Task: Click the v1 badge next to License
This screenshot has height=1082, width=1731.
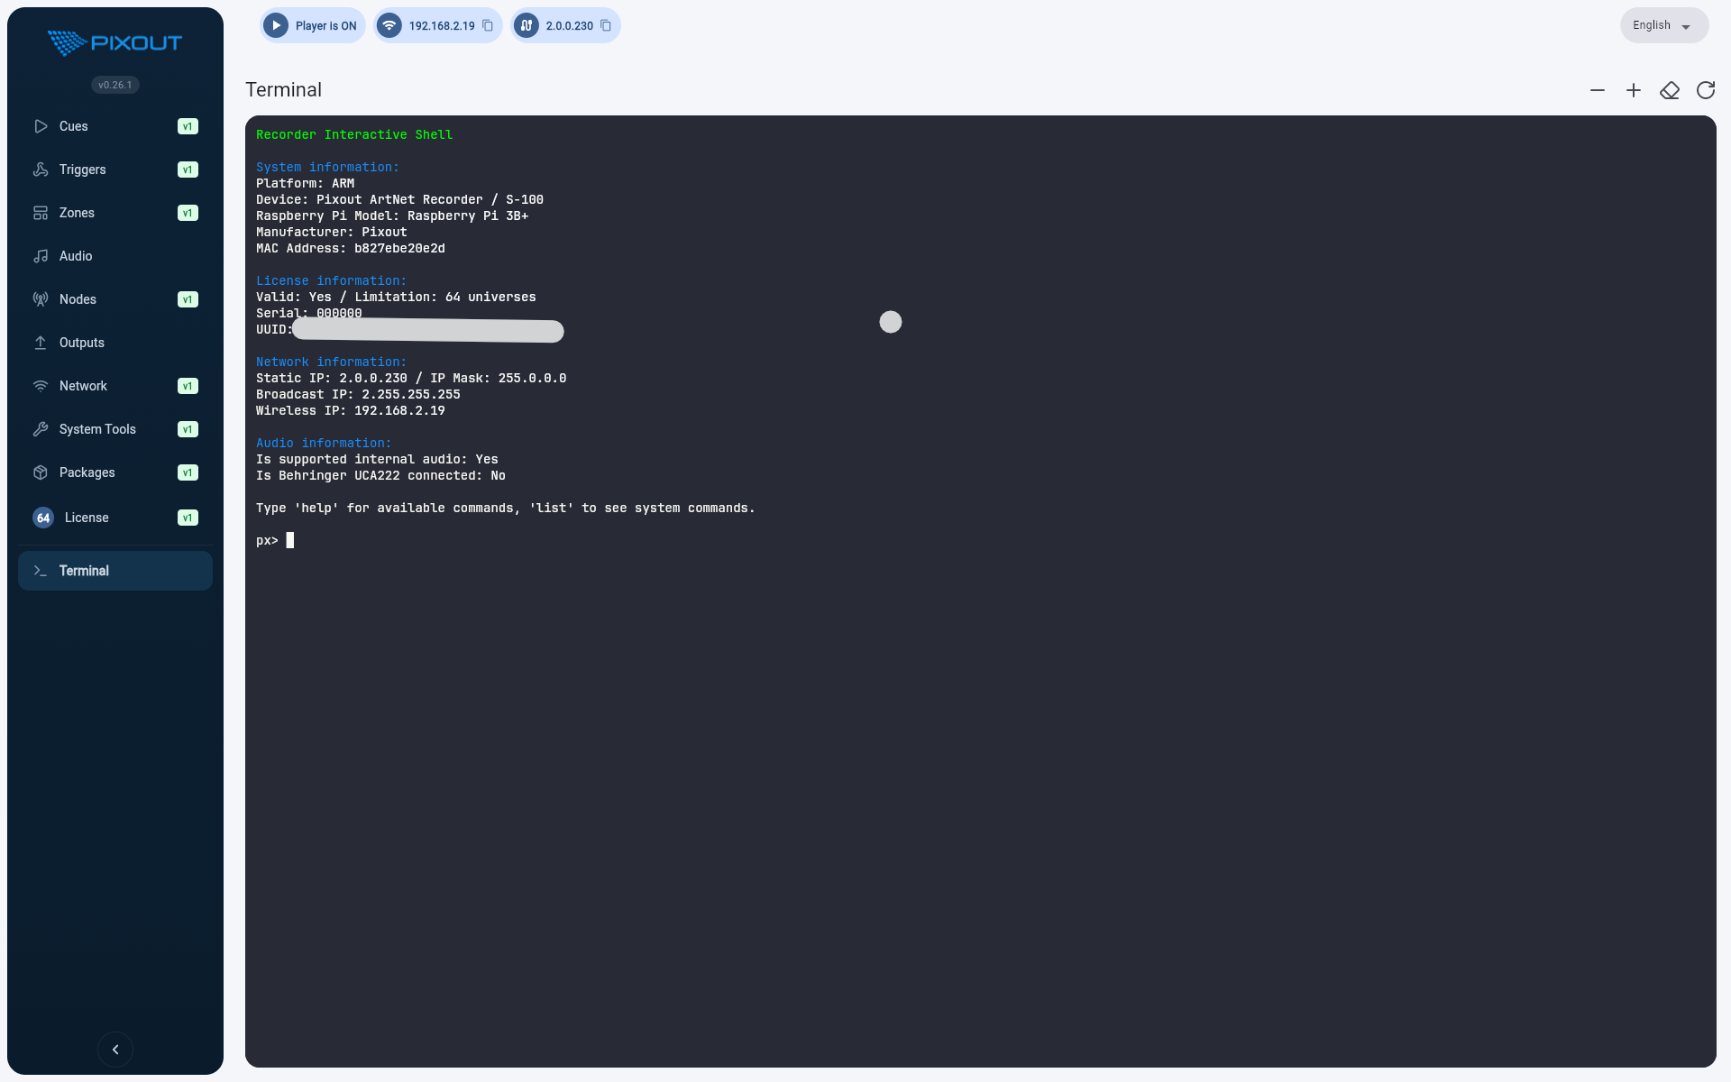Action: coord(188,518)
